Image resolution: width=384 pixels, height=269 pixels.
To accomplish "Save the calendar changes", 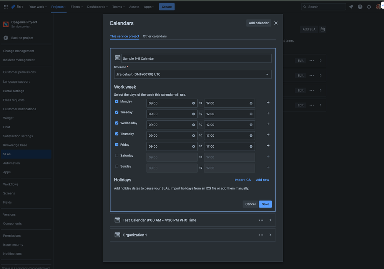I will click(x=265, y=204).
